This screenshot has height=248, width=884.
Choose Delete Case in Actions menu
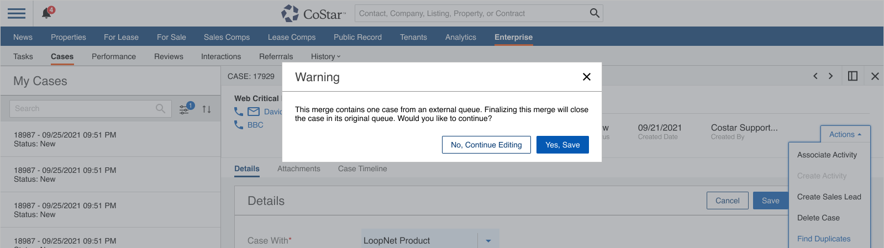pos(818,218)
